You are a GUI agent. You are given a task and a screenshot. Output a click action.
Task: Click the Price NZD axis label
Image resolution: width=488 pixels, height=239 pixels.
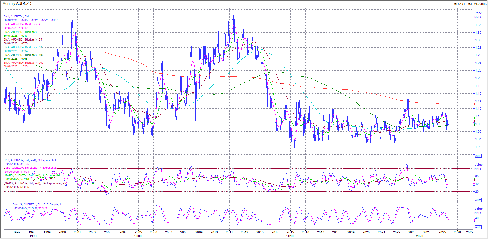click(478, 15)
